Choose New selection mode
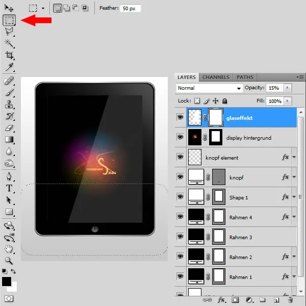Image resolution: width=306 pixels, height=306 pixels. coord(58,8)
